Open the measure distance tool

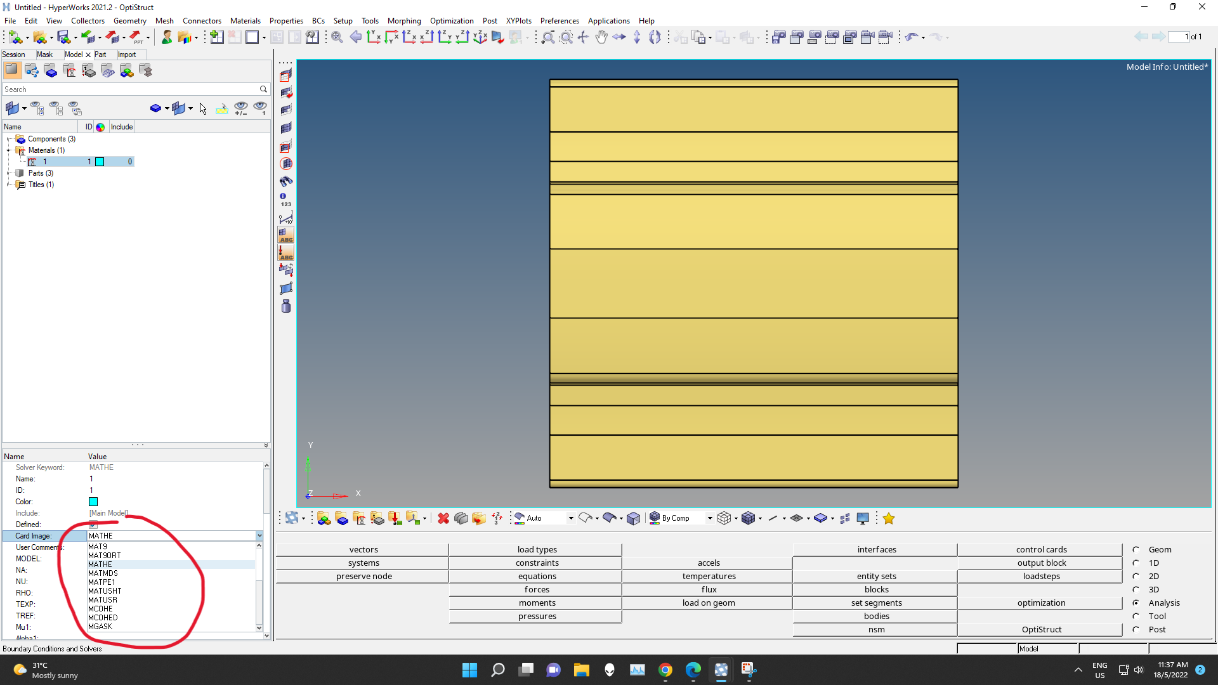tap(286, 218)
